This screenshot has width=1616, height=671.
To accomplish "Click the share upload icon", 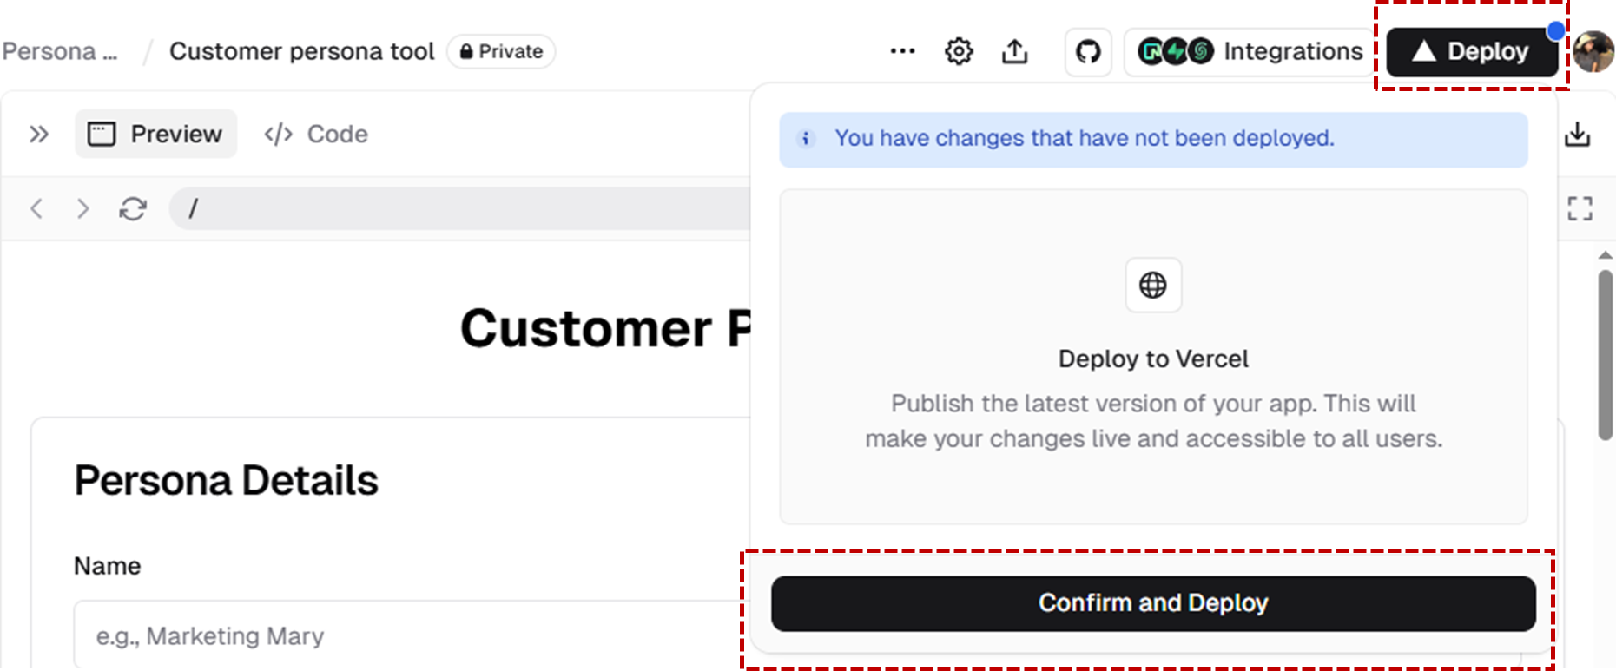I will pos(1014,51).
